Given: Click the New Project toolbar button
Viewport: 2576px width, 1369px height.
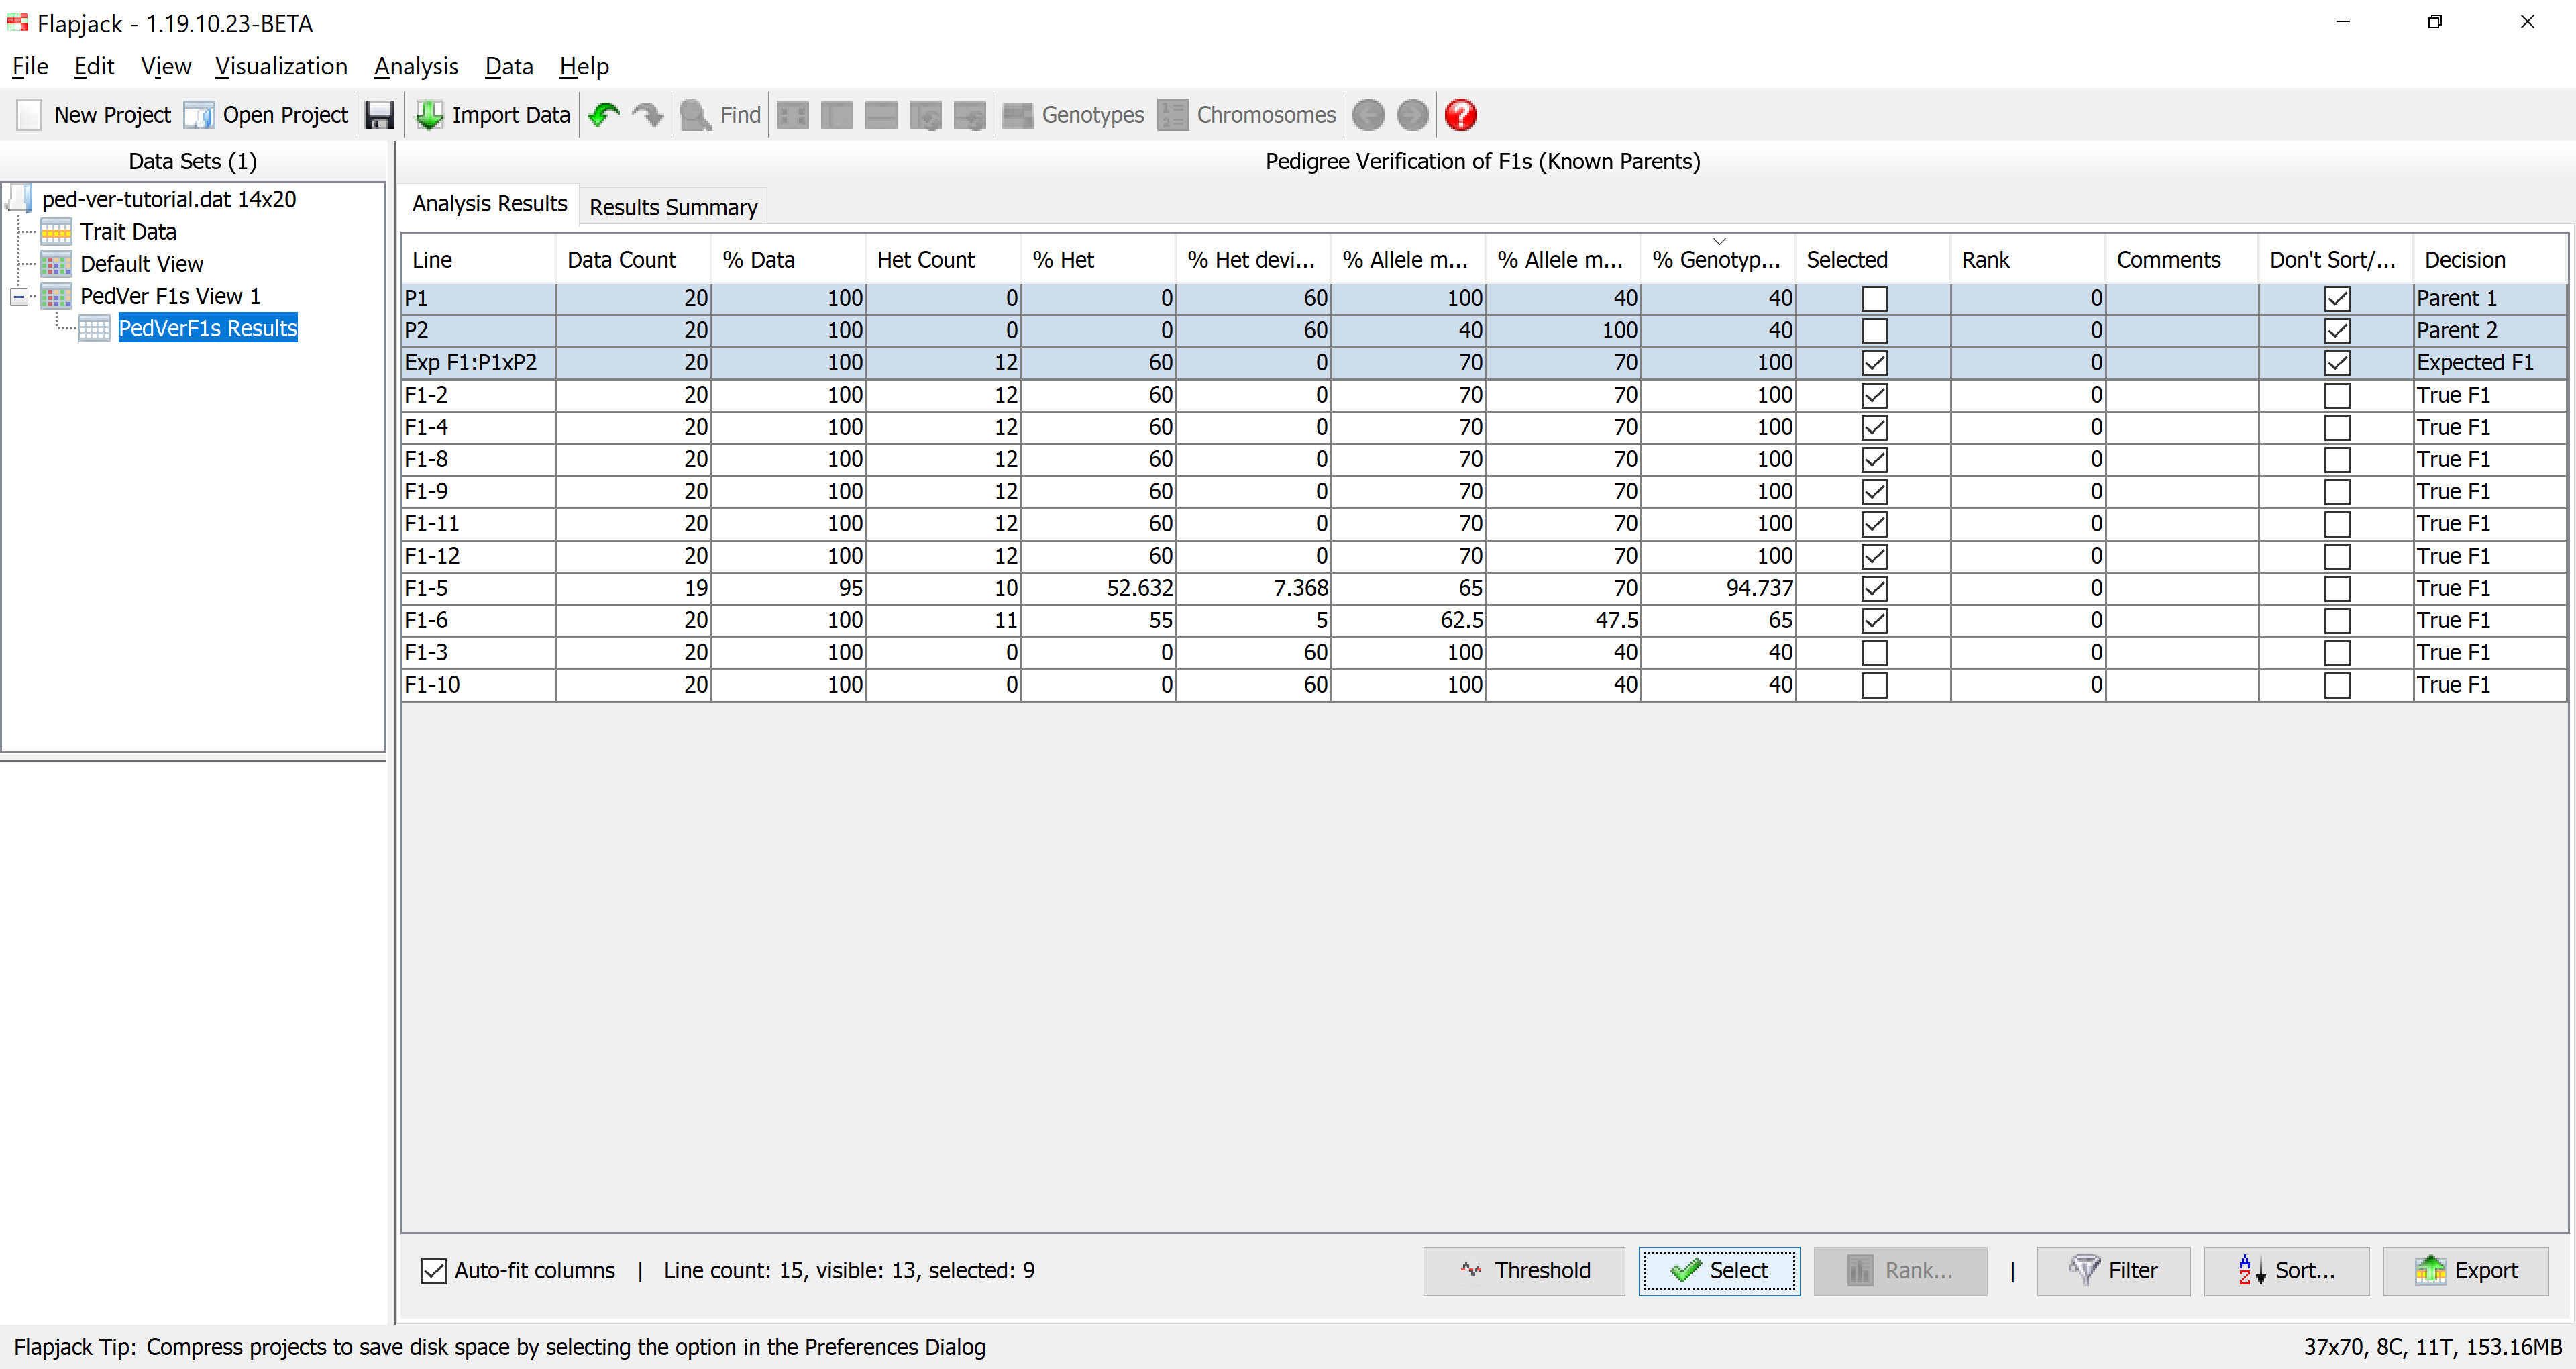Looking at the screenshot, I should [x=94, y=115].
